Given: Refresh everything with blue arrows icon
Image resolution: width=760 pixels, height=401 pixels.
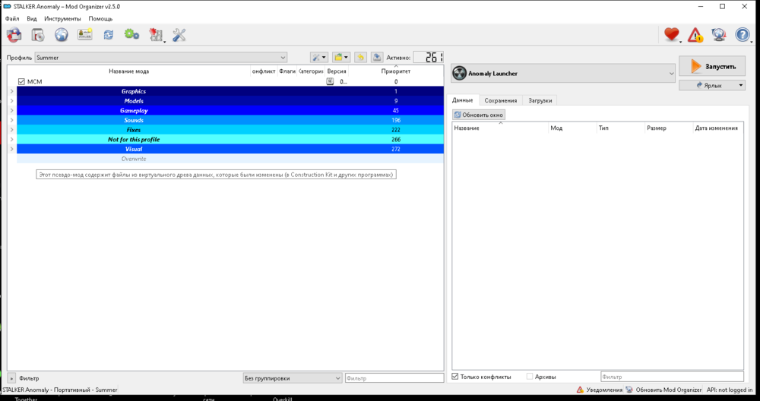Looking at the screenshot, I should tap(109, 35).
